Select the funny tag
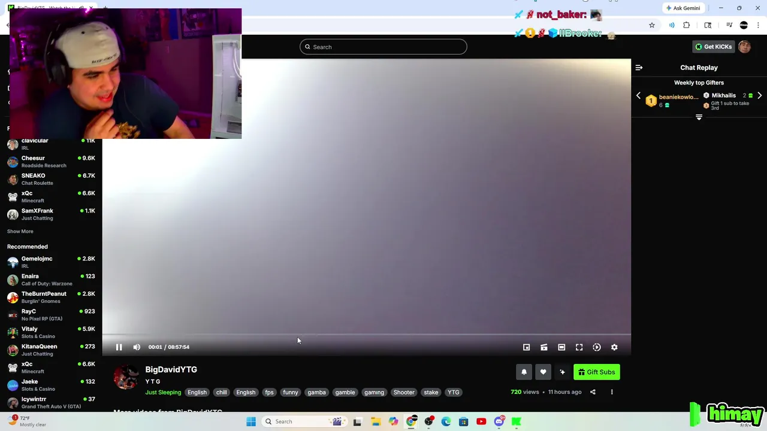Viewport: 767px width, 431px height. pos(290,392)
